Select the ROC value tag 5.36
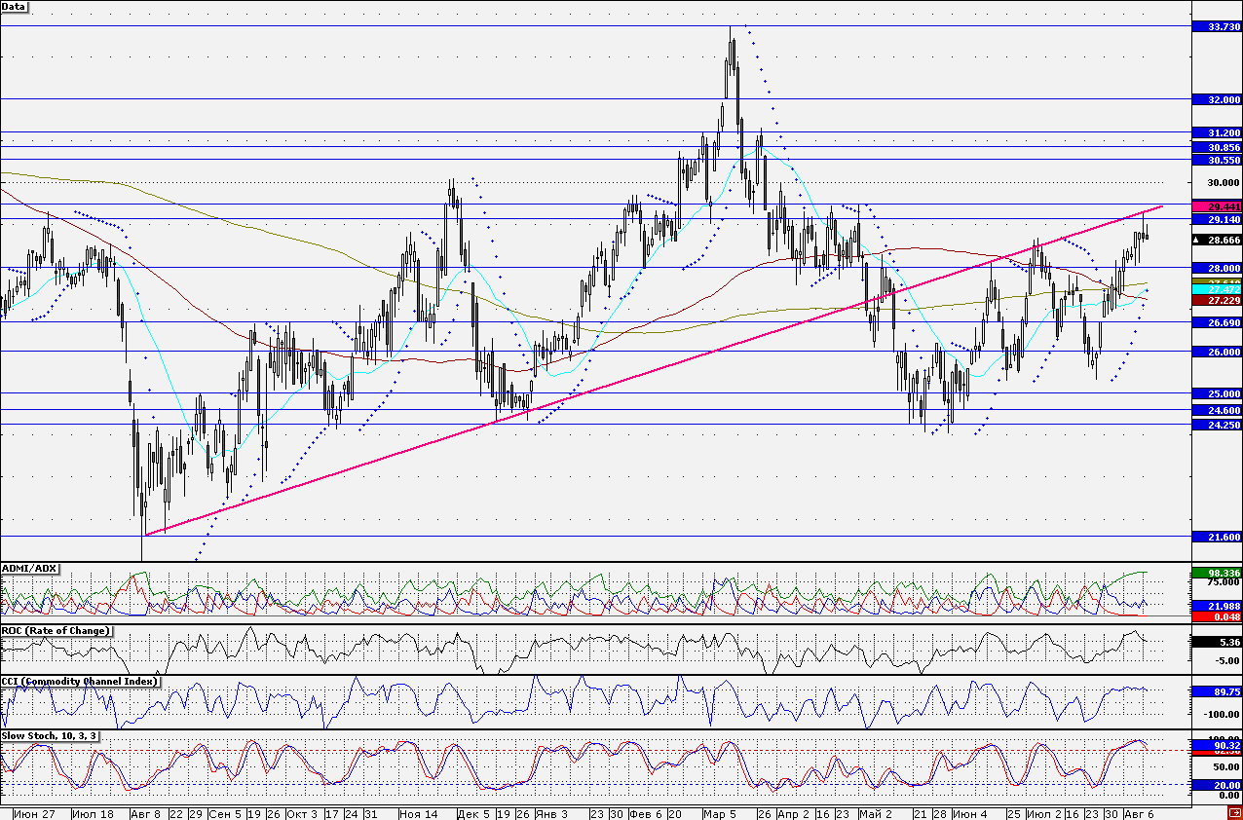1243x820 pixels. pyautogui.click(x=1218, y=643)
